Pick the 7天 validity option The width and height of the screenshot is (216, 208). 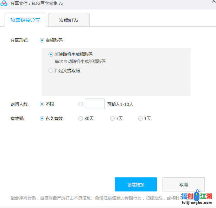click(113, 119)
